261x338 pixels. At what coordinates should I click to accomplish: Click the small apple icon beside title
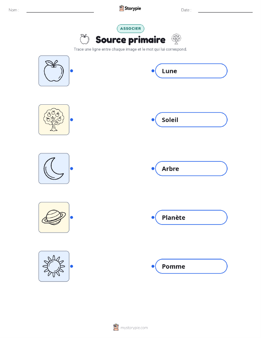(85, 39)
